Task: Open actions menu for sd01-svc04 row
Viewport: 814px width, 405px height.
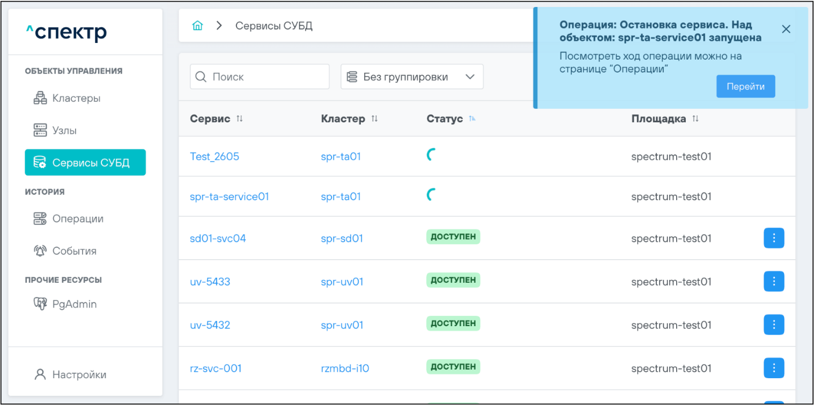Action: click(x=773, y=238)
